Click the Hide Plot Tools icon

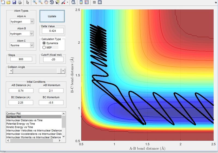click(94, 2)
